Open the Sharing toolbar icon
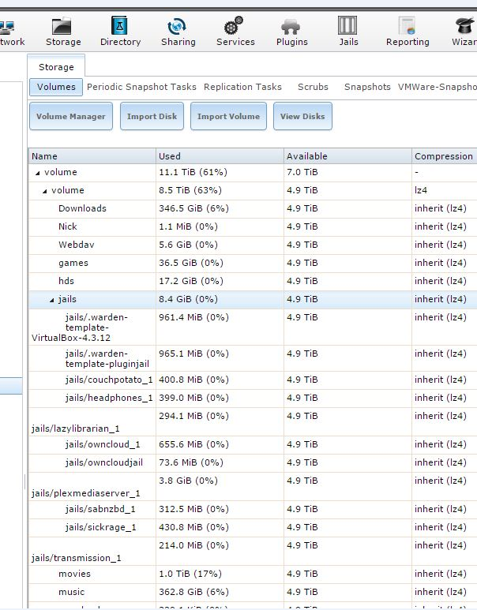The height and width of the screenshot is (610, 477). (178, 32)
